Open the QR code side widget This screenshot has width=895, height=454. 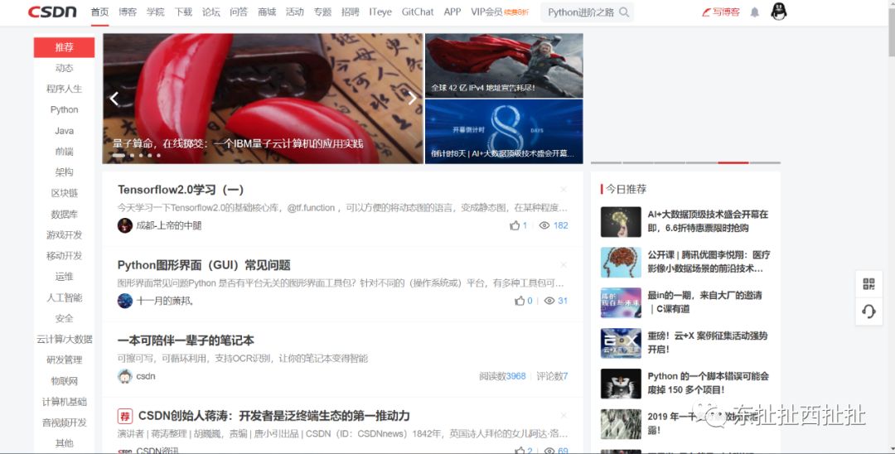point(868,284)
